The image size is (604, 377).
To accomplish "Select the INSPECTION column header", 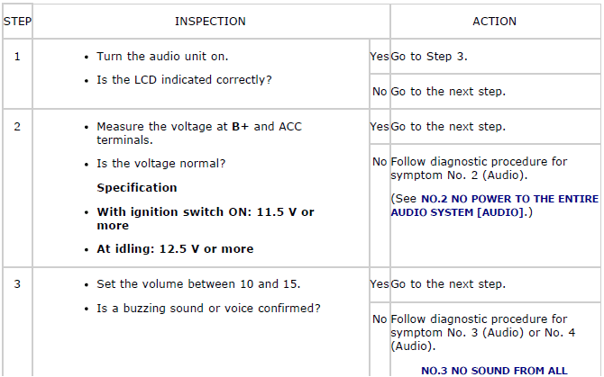I will click(210, 22).
